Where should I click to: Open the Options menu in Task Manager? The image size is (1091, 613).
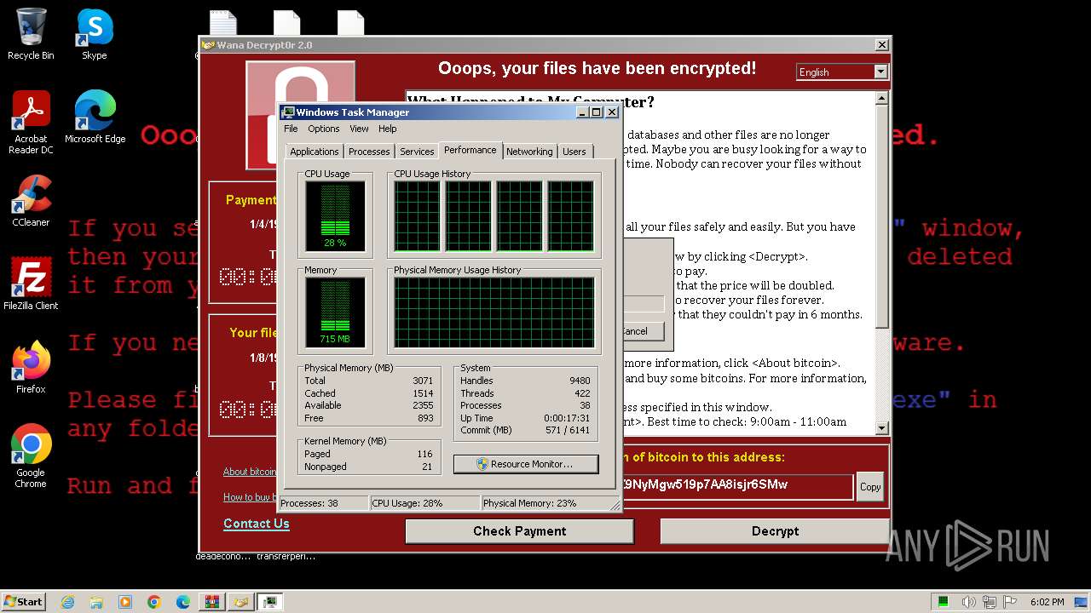(324, 129)
